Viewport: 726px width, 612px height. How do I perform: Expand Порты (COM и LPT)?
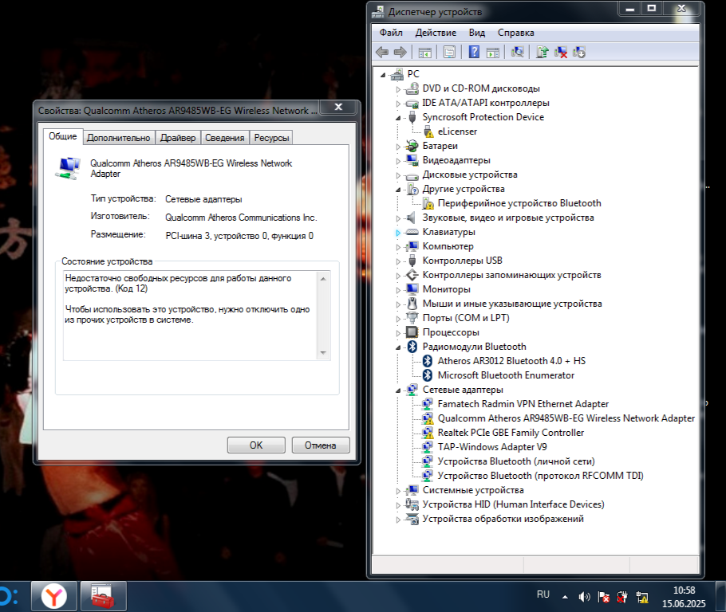[398, 319]
